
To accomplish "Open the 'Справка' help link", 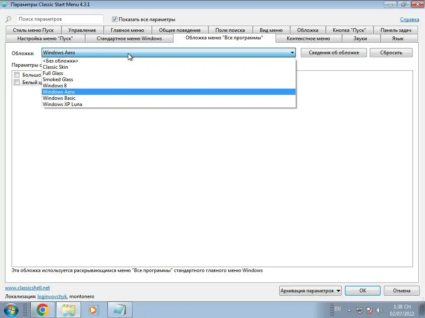I will (x=410, y=19).
